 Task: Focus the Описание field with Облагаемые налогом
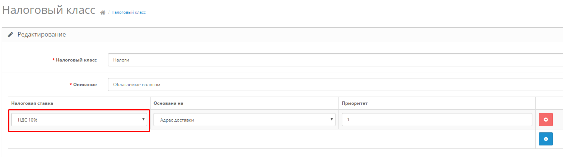(x=335, y=84)
